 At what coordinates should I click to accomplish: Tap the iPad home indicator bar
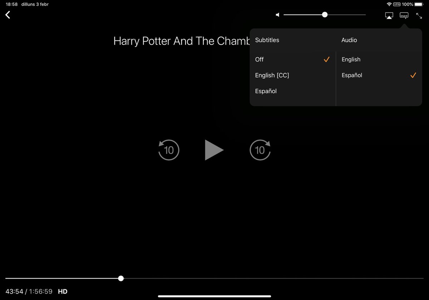[214, 296]
